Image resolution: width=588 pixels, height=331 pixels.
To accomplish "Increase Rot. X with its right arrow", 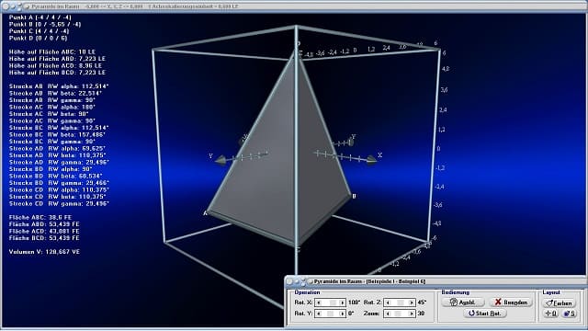I will coord(342,302).
